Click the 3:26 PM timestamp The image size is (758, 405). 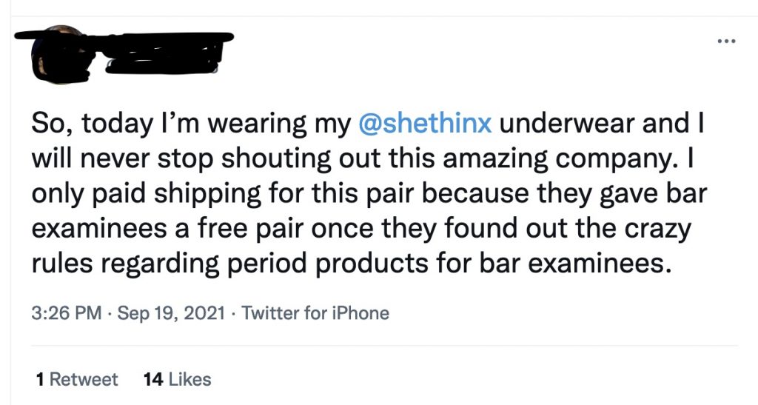[x=66, y=313]
